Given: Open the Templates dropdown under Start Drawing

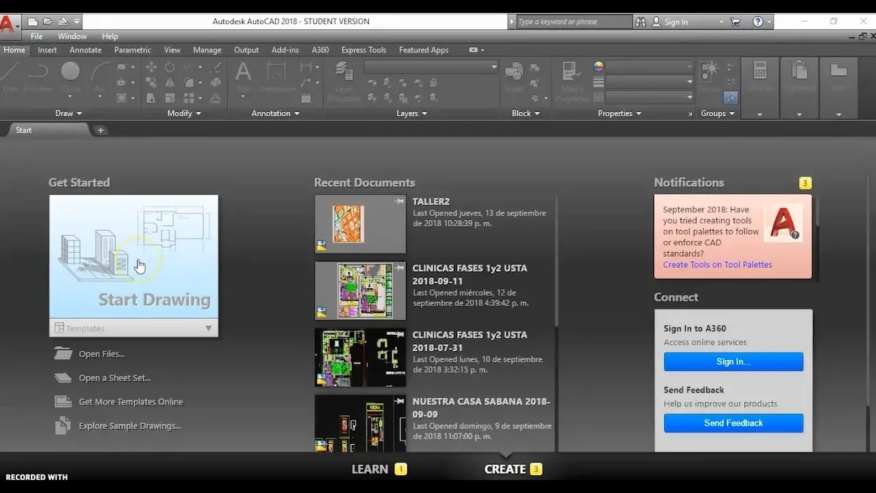Looking at the screenshot, I should (x=133, y=328).
